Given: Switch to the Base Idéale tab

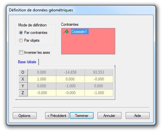Looking at the screenshot, I should tap(27, 62).
